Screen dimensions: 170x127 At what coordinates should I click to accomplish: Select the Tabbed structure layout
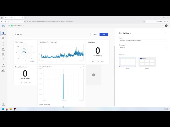coord(147,62)
